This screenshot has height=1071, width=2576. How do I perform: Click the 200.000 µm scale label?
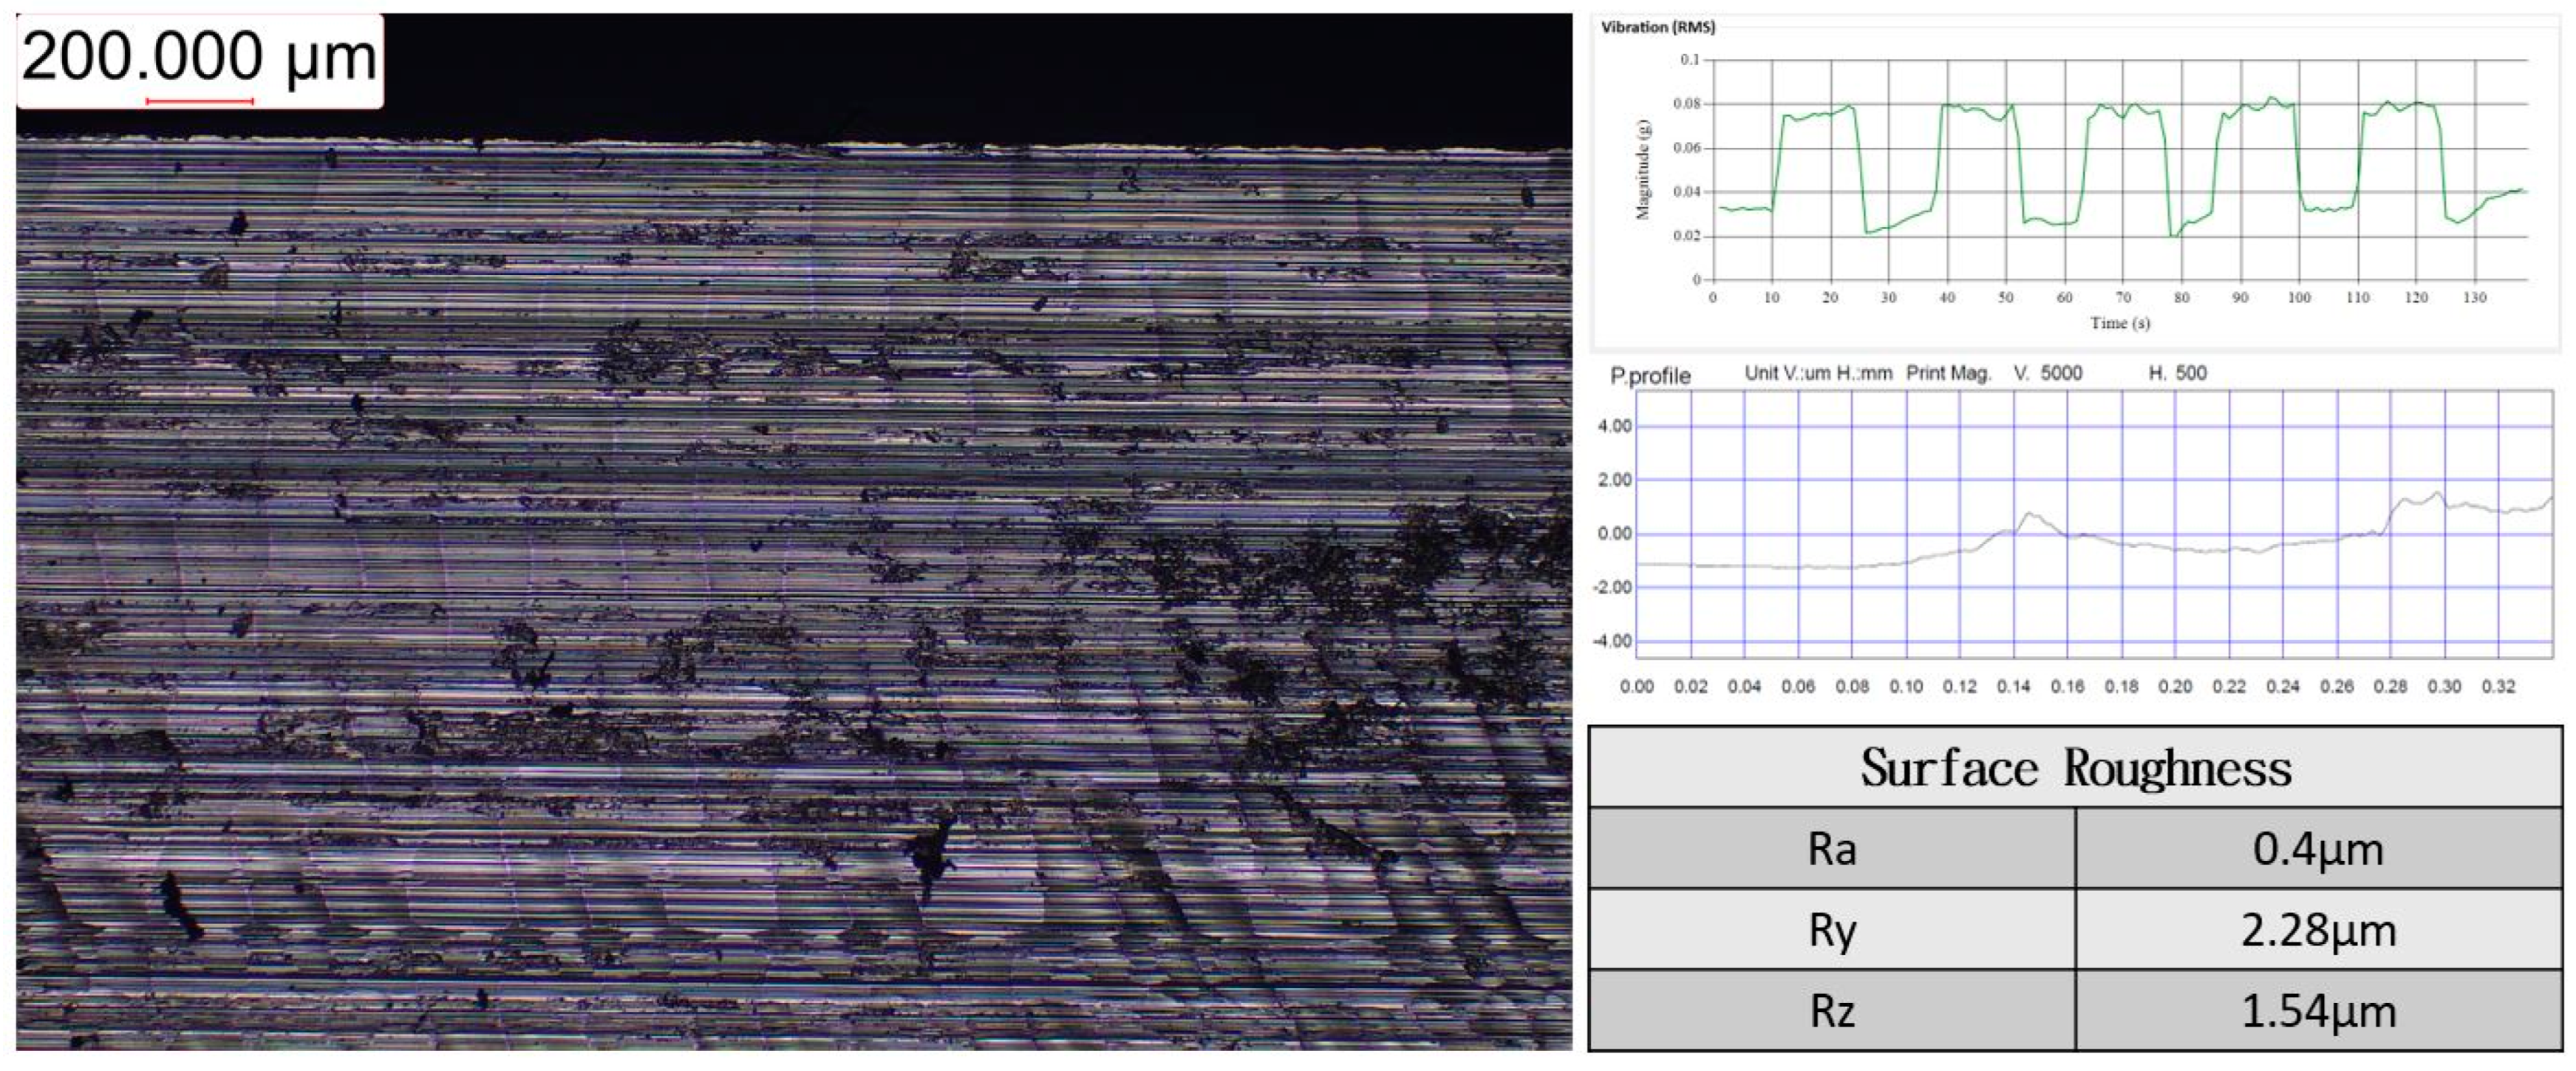point(199,56)
